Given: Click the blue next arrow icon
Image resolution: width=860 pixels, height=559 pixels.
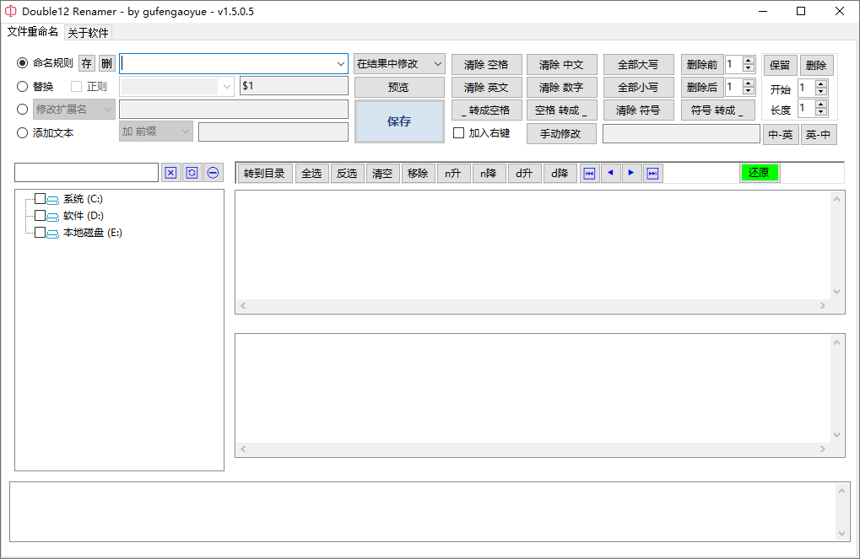Looking at the screenshot, I should coord(631,173).
